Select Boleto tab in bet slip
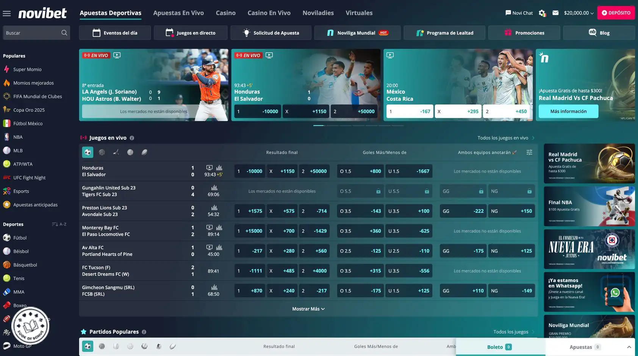The image size is (638, 356). tap(500, 347)
